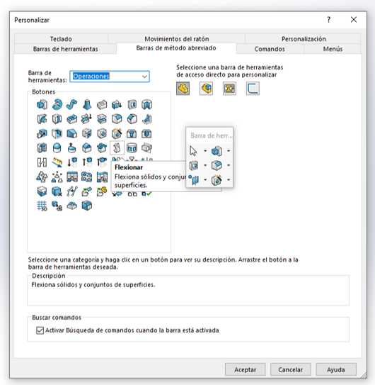Select the S-shaped Saliente barrido icon
Image resolution: width=375 pixels, height=385 pixels.
pyautogui.click(x=71, y=105)
